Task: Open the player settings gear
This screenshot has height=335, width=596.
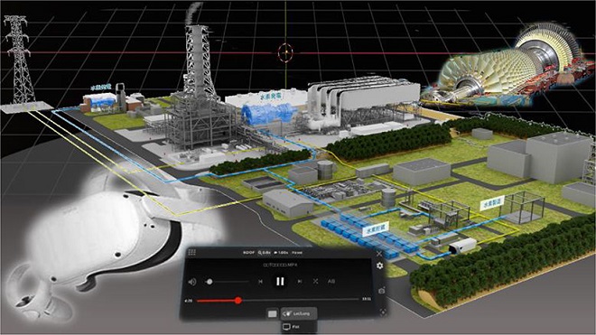Action: pos(379,265)
